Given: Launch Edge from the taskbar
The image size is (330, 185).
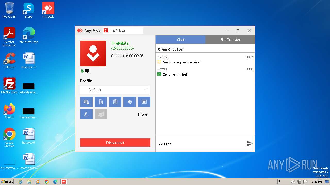Looking at the screenshot, I should click(55, 182).
